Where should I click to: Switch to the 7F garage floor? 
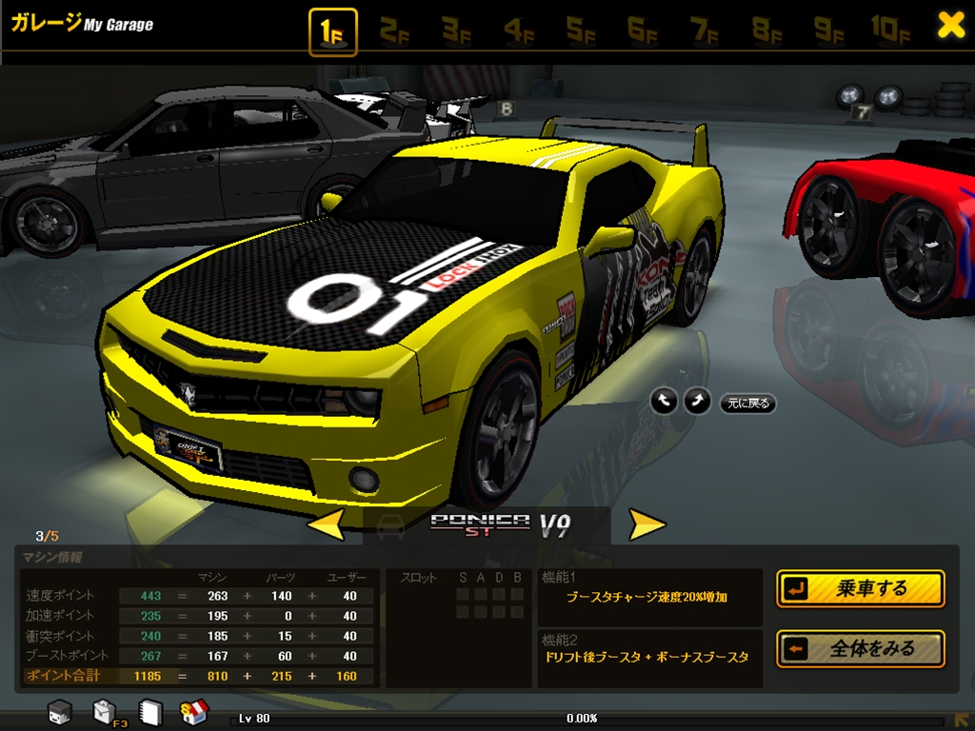(x=705, y=30)
